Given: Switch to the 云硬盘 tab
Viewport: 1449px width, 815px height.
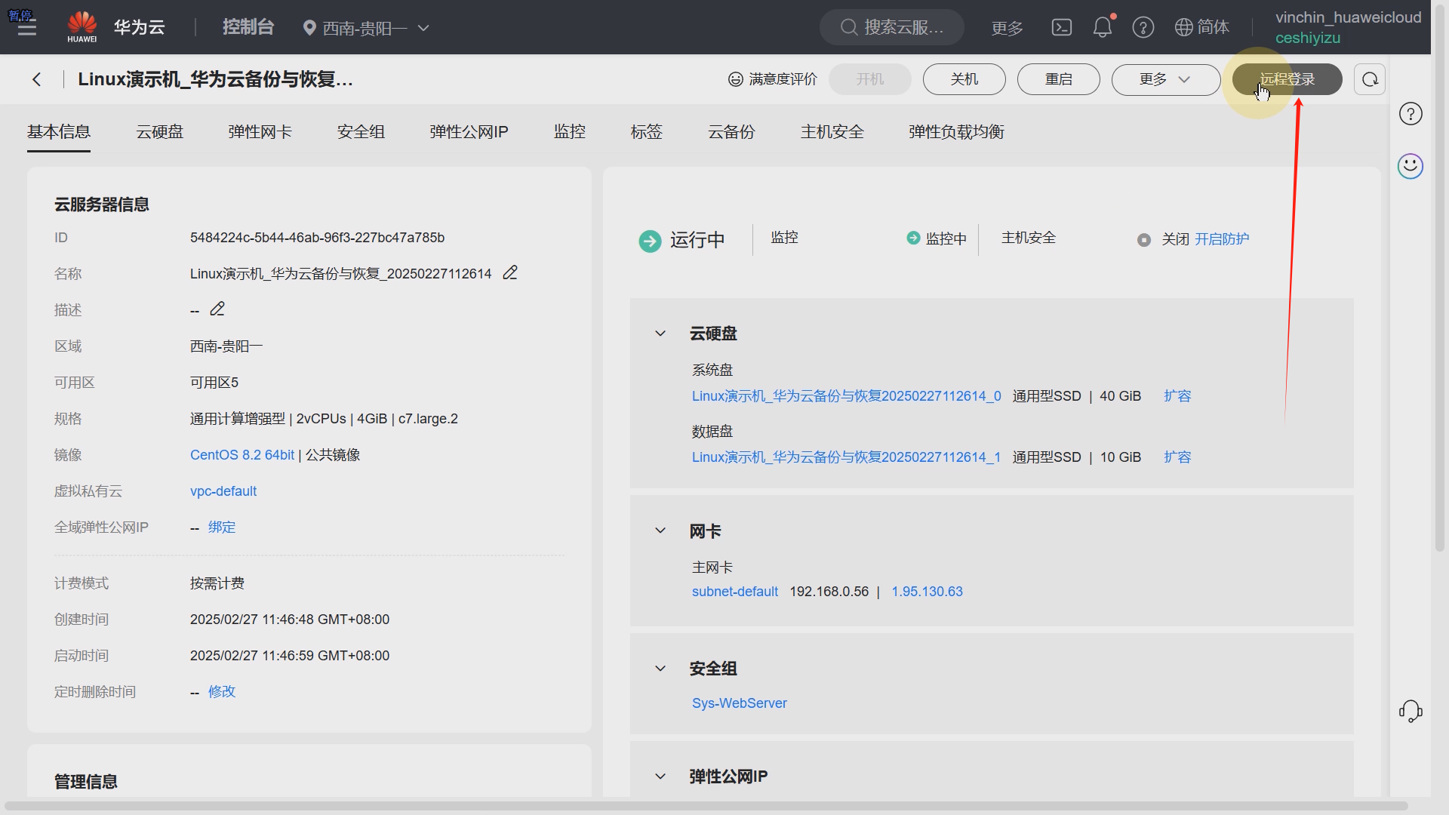Looking at the screenshot, I should pos(159,132).
